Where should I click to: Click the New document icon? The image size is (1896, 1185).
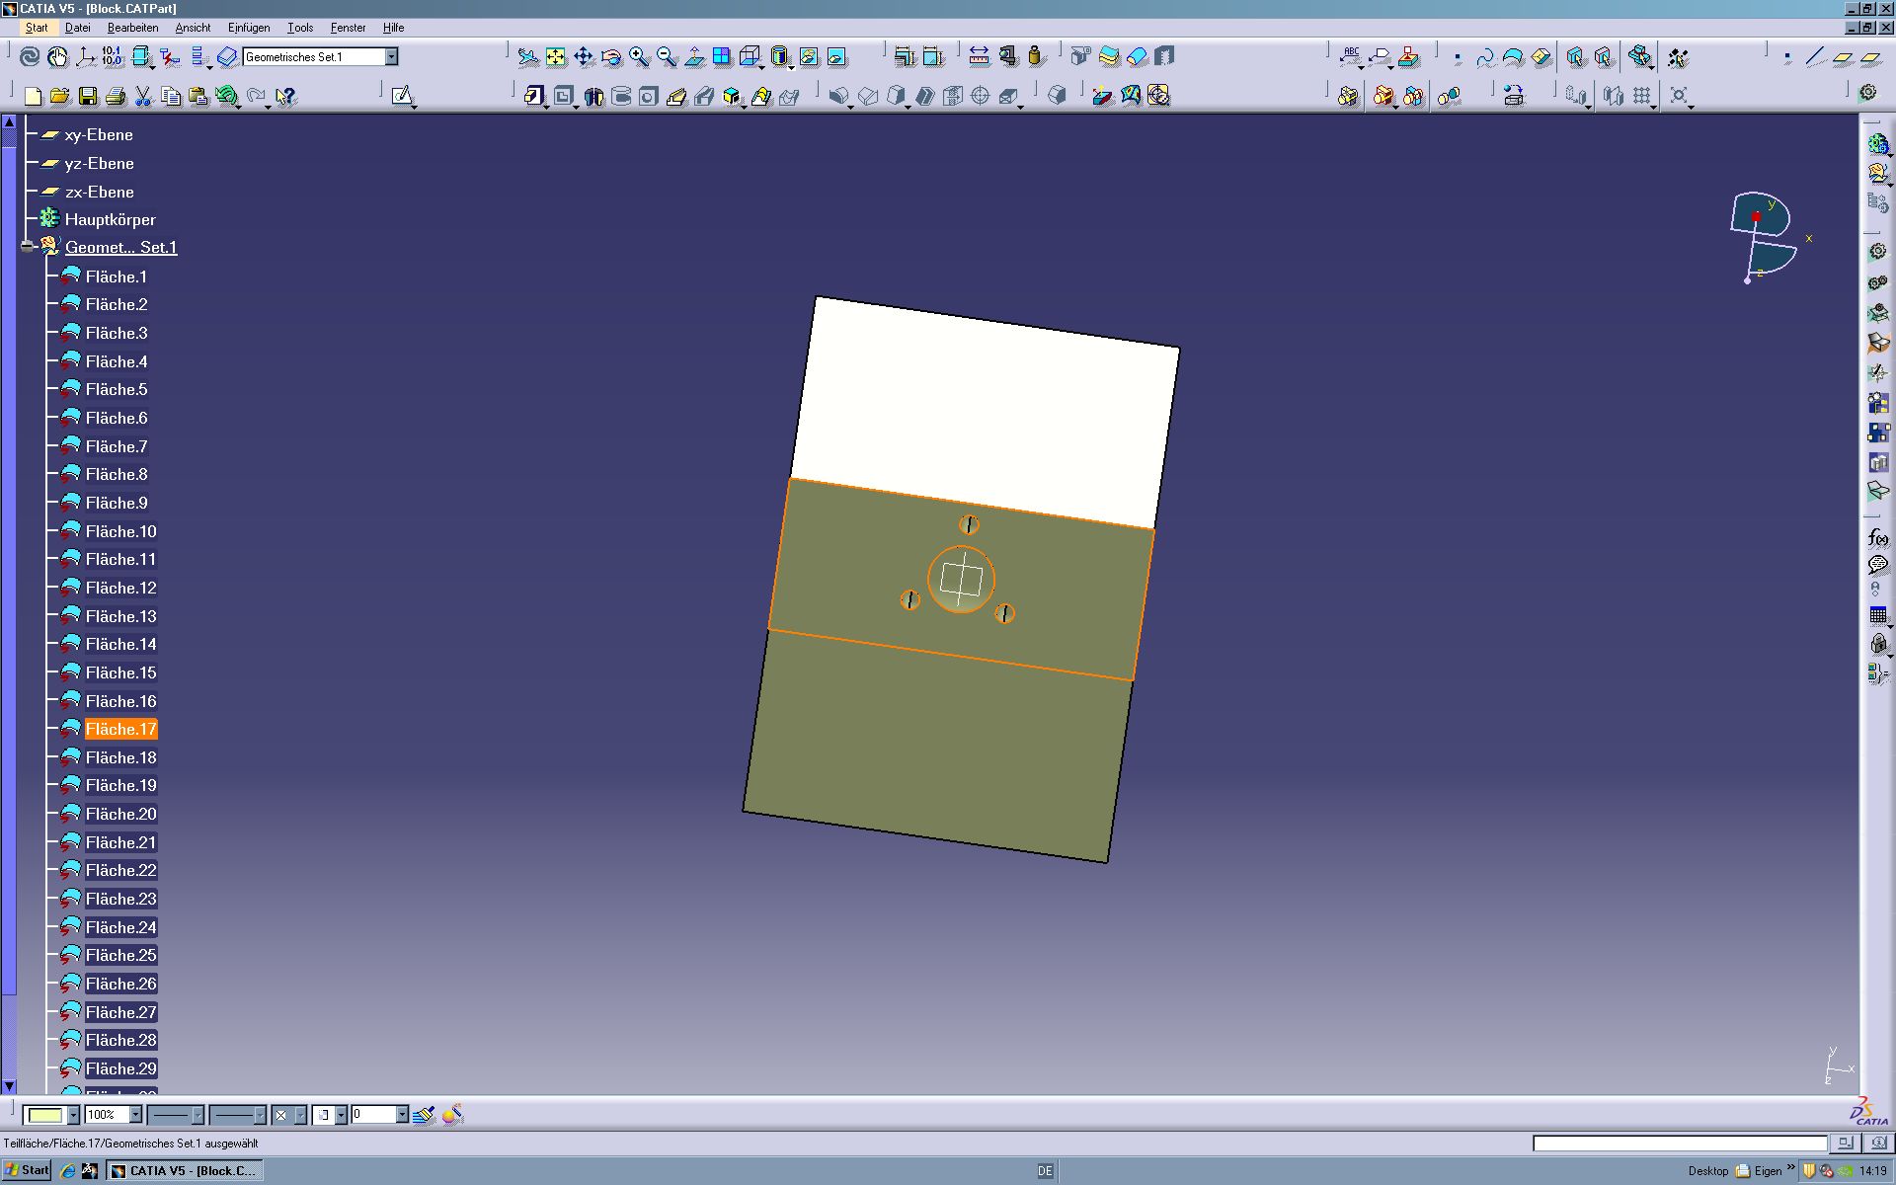click(33, 96)
